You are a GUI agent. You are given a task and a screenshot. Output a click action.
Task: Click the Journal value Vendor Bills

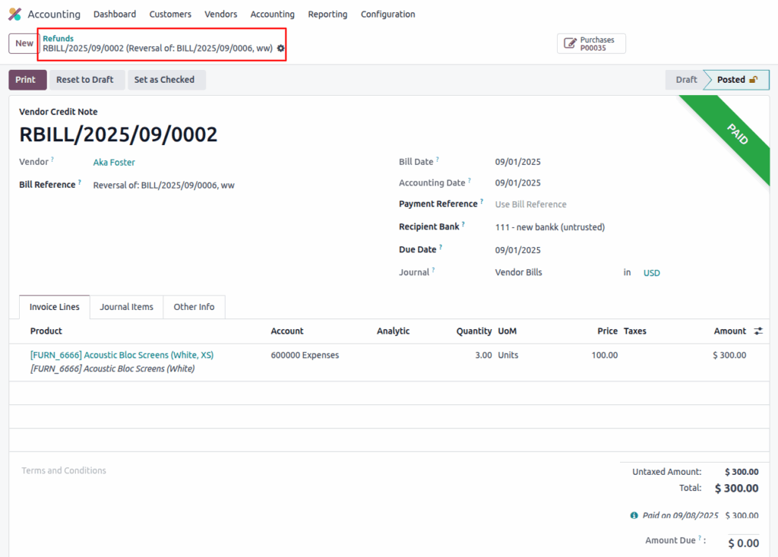point(518,272)
